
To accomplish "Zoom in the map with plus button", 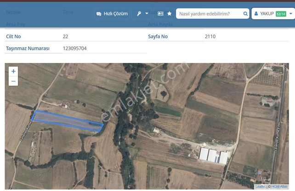I will pos(13,71).
